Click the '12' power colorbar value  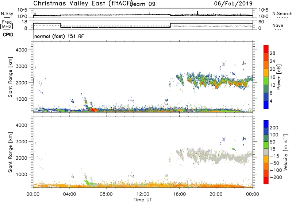coord(272,85)
